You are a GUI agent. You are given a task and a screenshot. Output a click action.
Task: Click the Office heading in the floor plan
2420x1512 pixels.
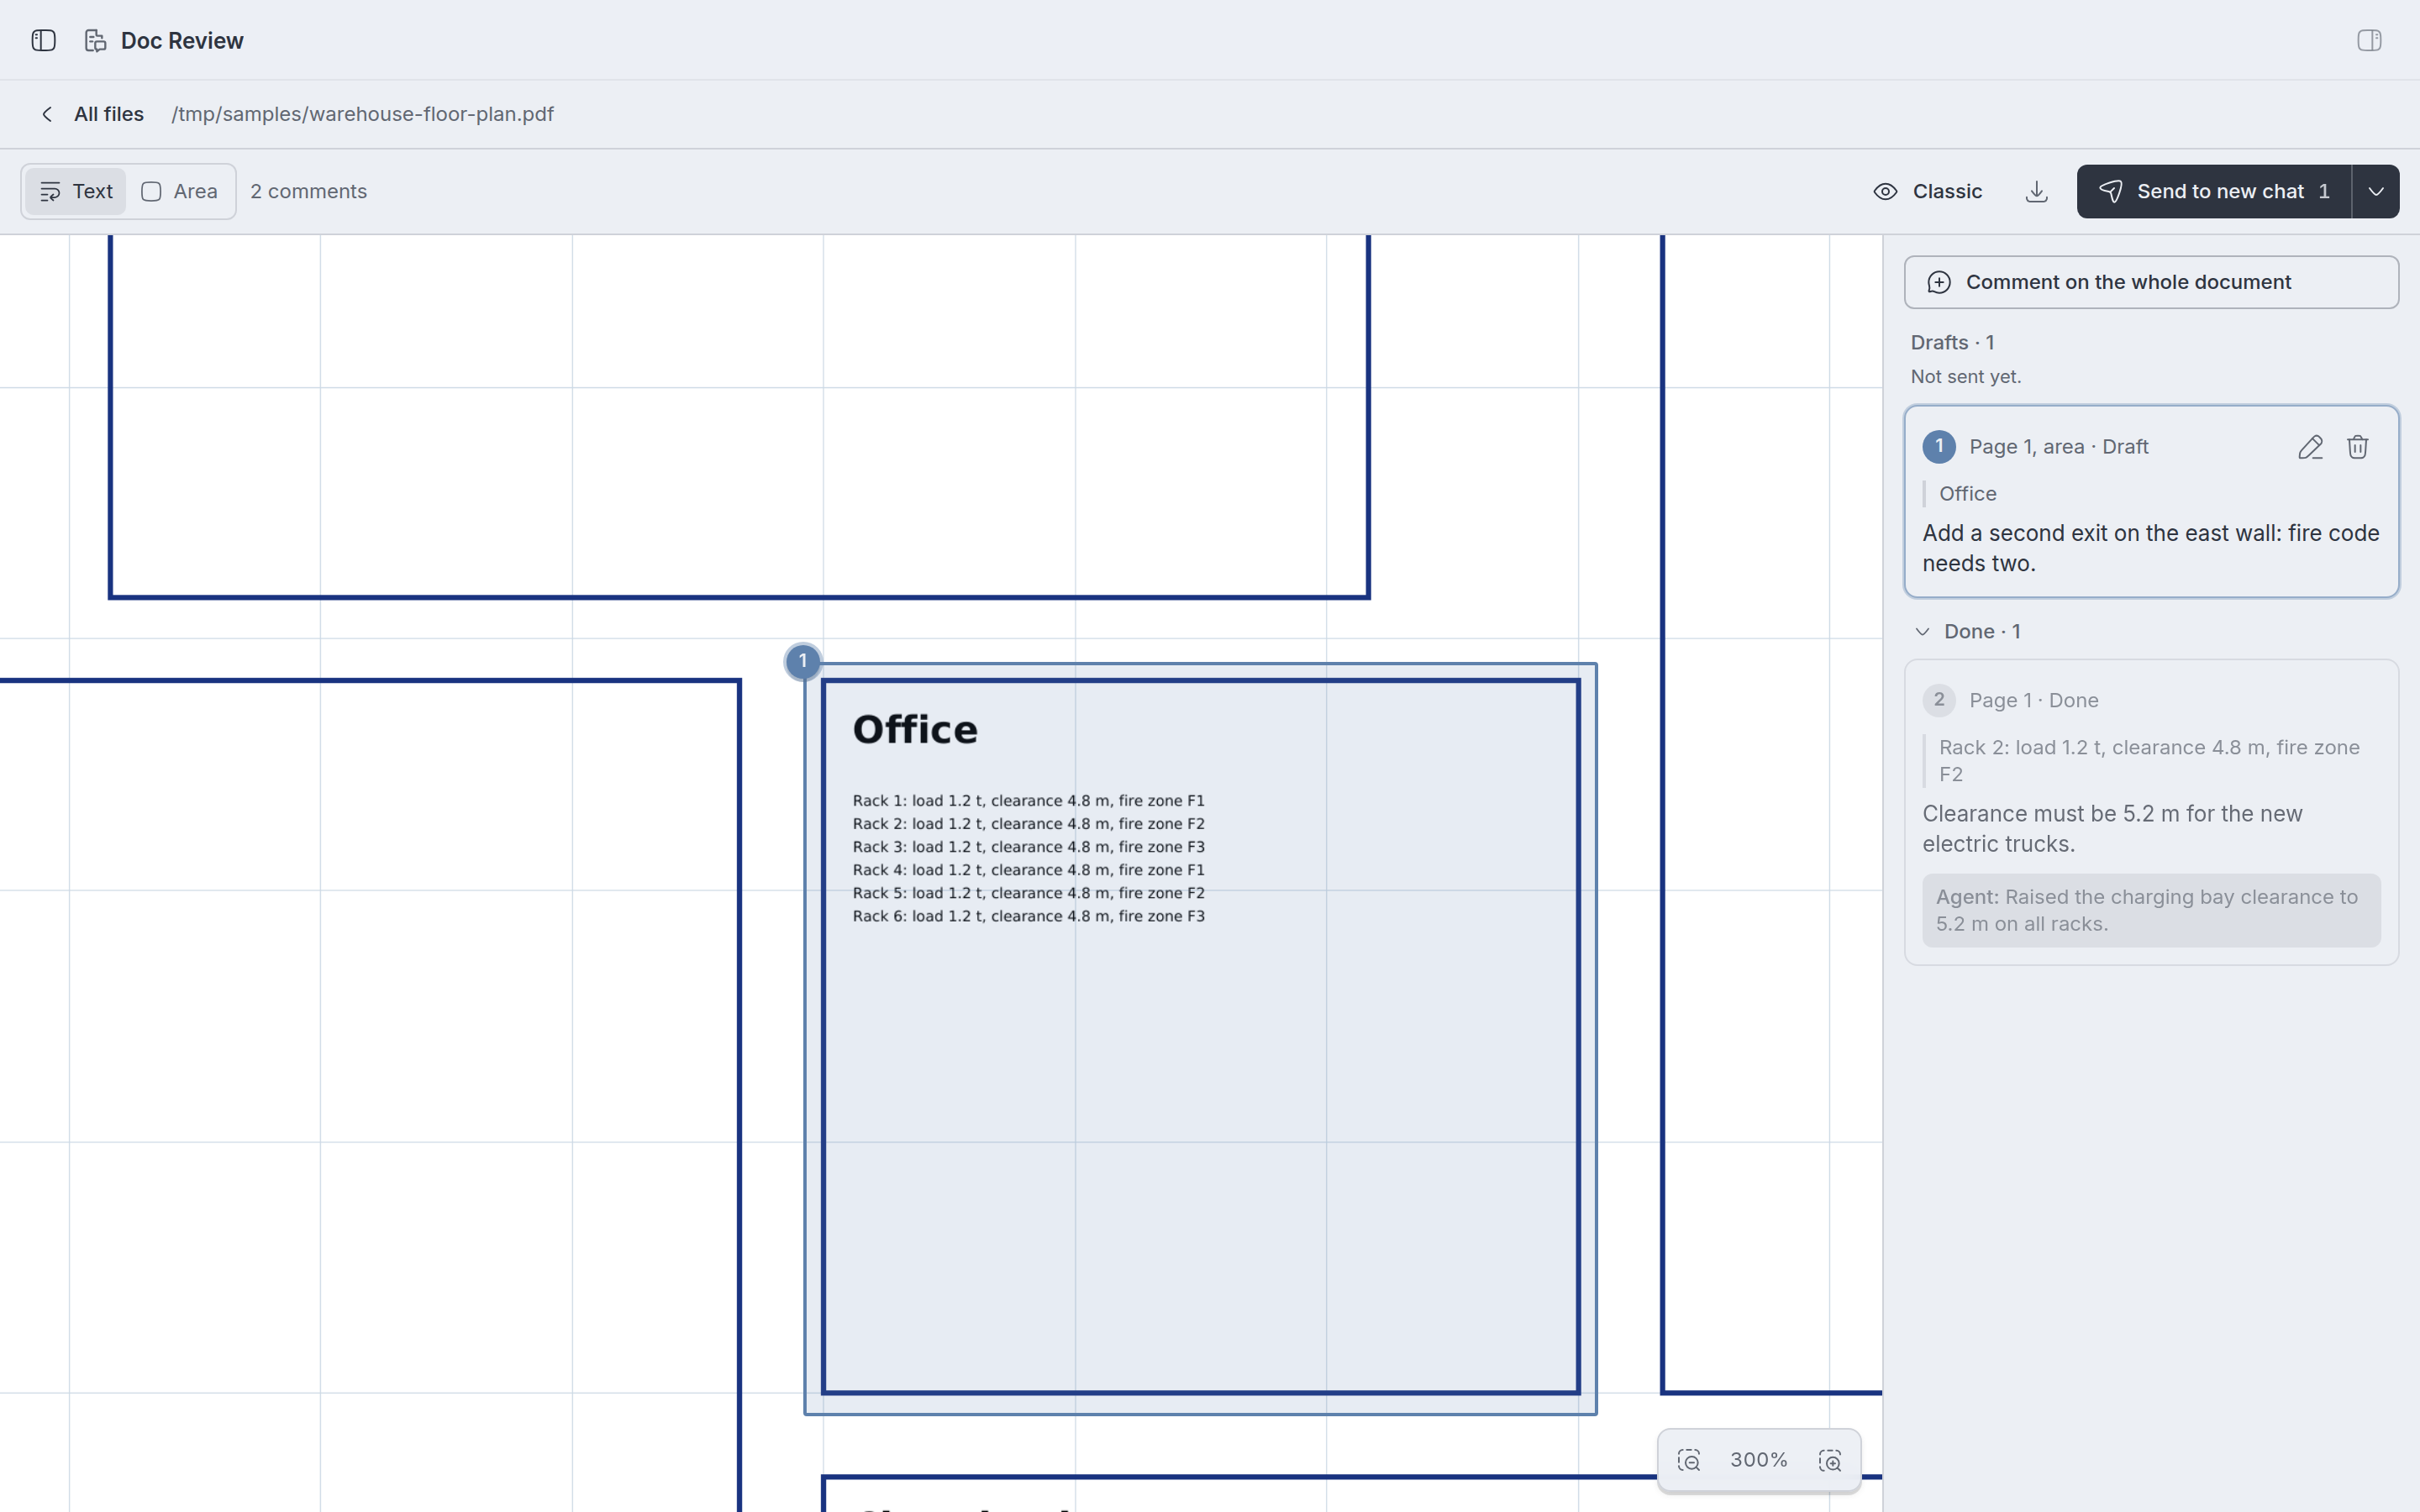(915, 729)
